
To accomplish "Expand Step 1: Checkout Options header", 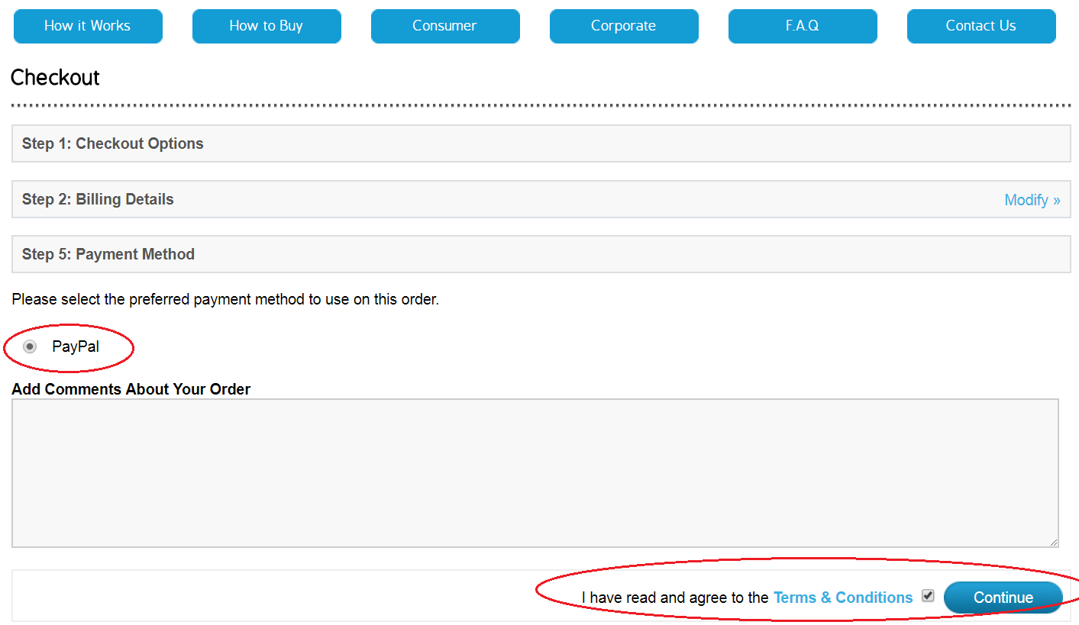I will tap(541, 143).
